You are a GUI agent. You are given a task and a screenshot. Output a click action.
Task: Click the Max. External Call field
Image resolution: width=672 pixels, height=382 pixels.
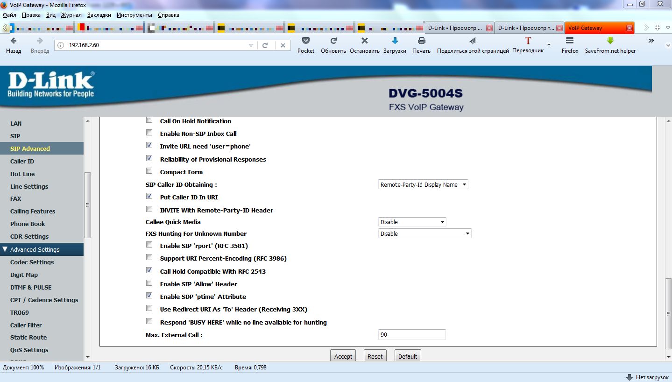click(x=412, y=335)
